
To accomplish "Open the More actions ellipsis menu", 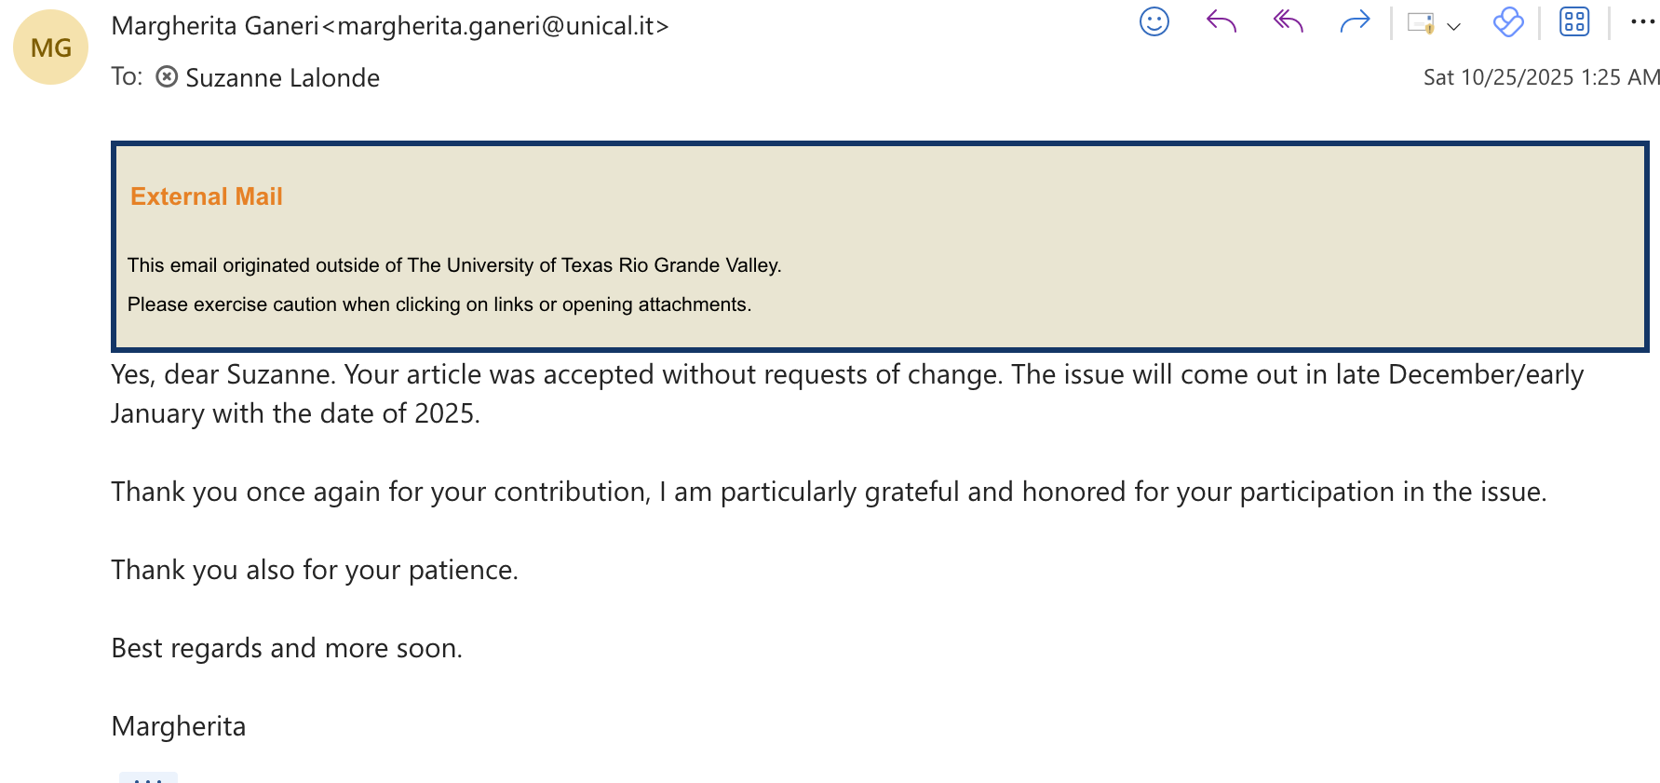I will coord(1642,21).
